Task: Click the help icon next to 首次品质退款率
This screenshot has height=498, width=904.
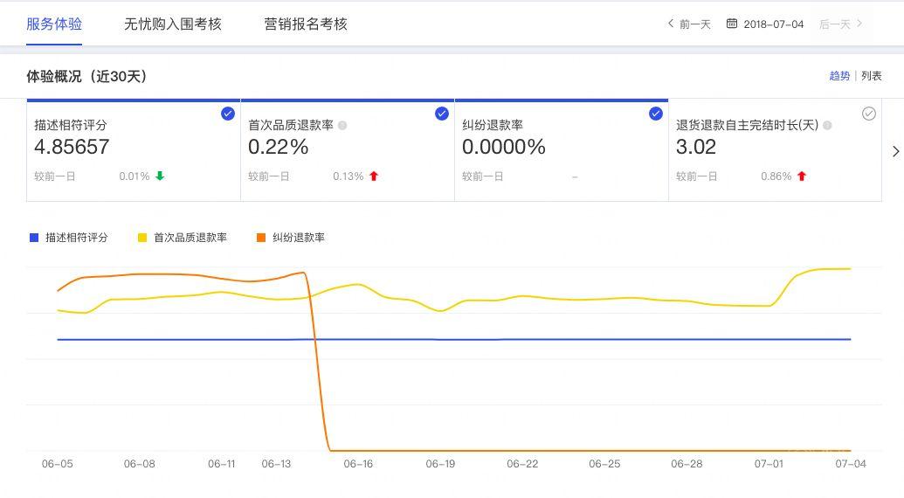Action: 342,125
